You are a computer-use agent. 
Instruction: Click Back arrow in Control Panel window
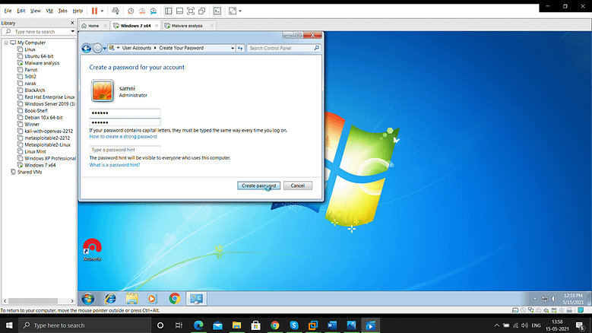[x=87, y=48]
